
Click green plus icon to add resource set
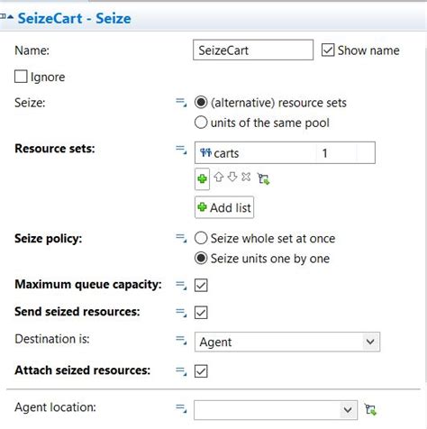202,179
